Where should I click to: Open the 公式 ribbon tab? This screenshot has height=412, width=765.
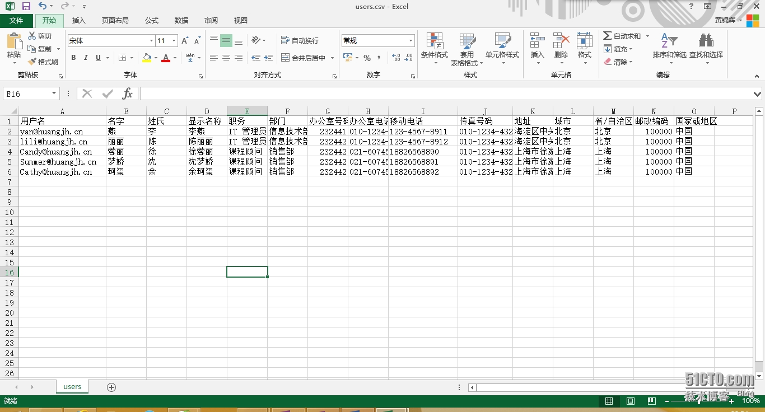pos(151,20)
